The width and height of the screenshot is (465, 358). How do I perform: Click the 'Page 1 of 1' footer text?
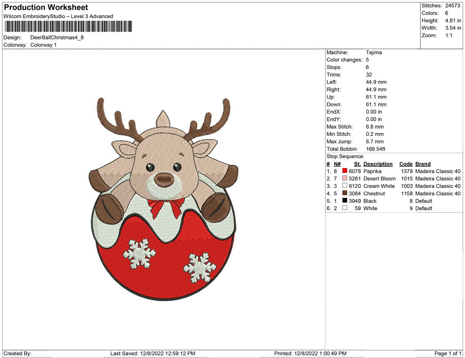[x=448, y=353]
